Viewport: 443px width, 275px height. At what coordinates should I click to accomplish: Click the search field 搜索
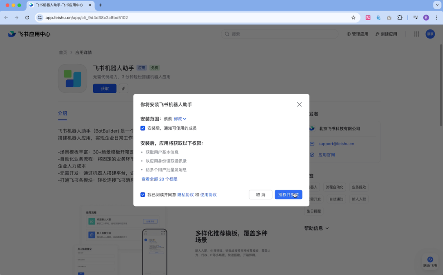(x=279, y=34)
